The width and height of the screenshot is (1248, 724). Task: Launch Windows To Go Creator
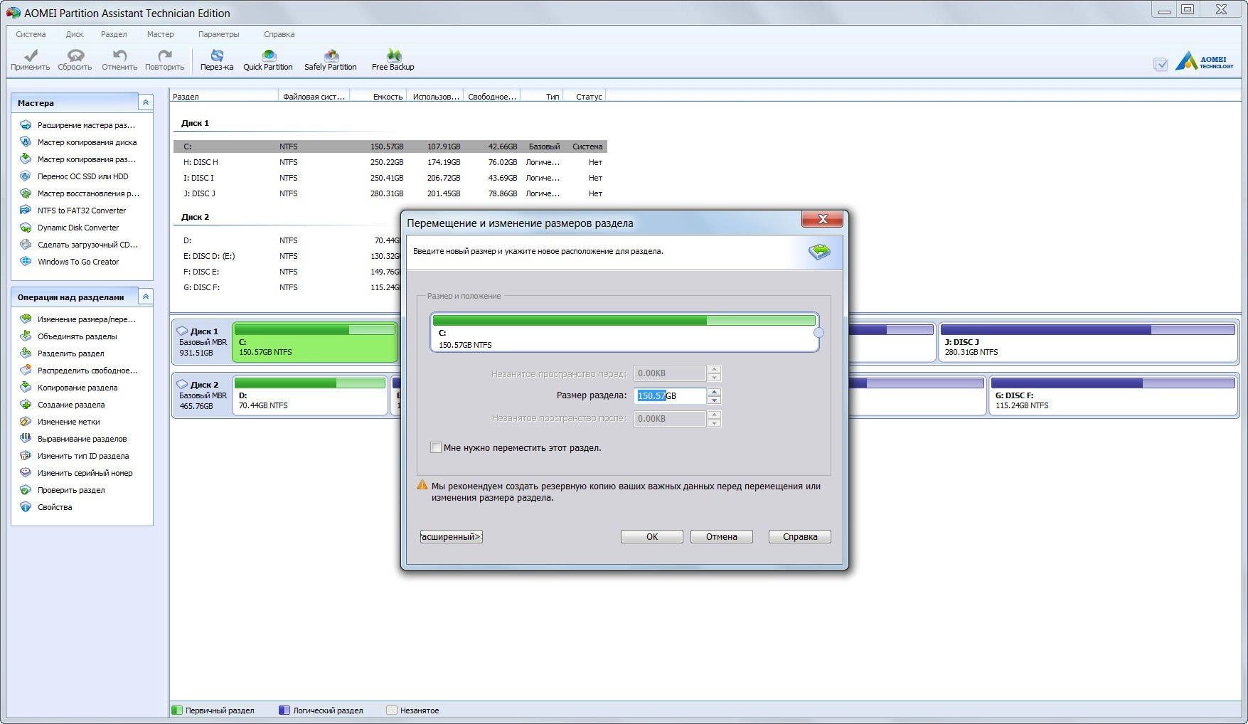click(x=70, y=262)
